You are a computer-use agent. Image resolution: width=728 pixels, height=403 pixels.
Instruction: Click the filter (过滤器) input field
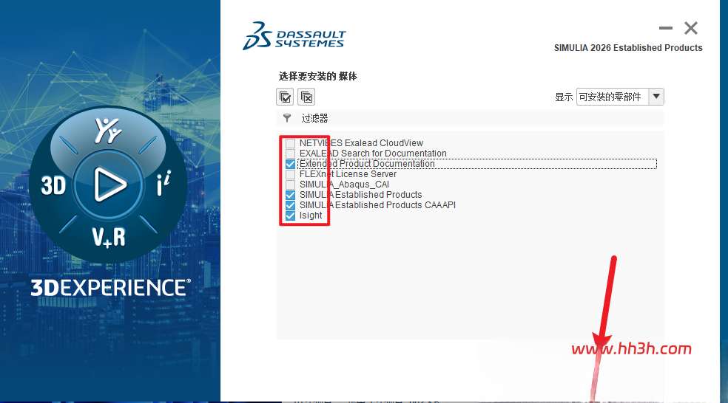tap(470, 118)
